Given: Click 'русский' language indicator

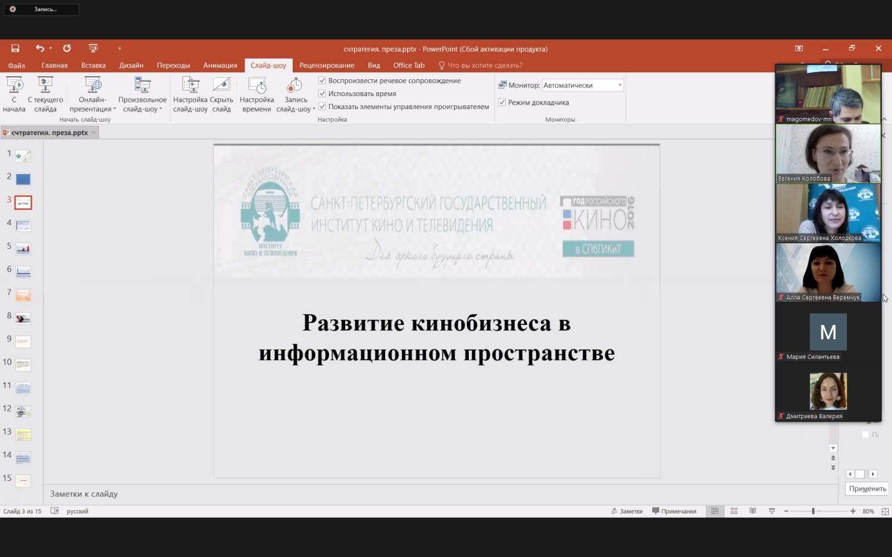Looking at the screenshot, I should [77, 511].
